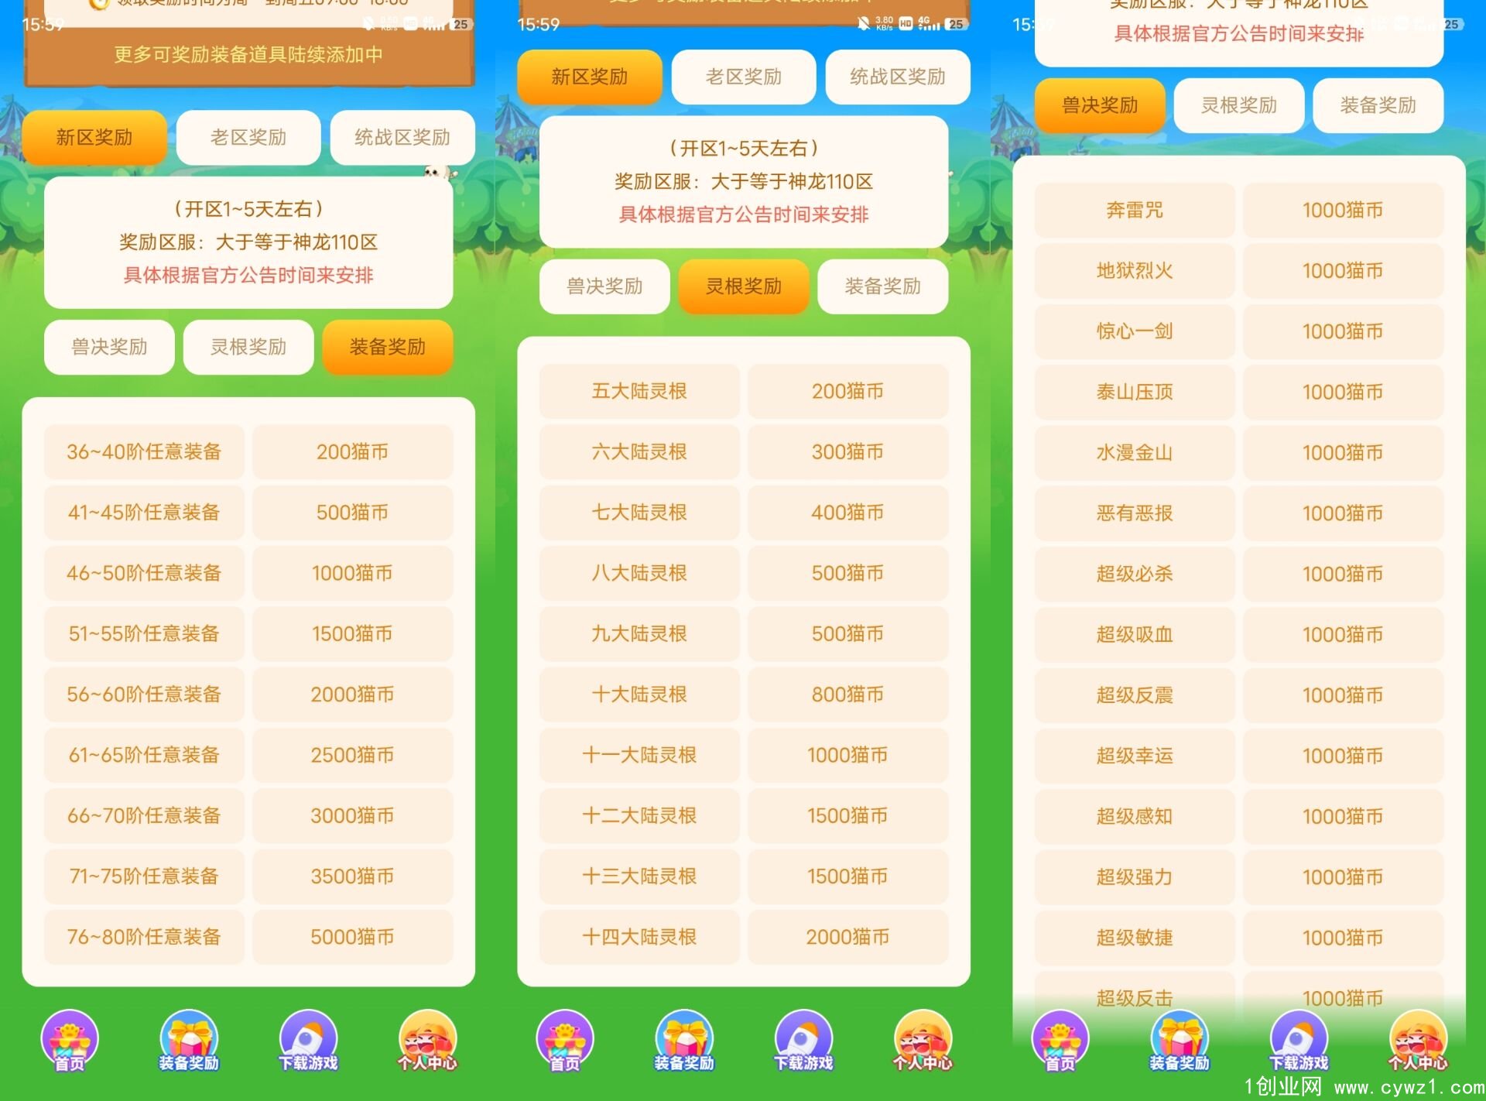1486x1101 pixels.
Task: Select 老区奖励 tab in left screen
Action: (x=248, y=137)
